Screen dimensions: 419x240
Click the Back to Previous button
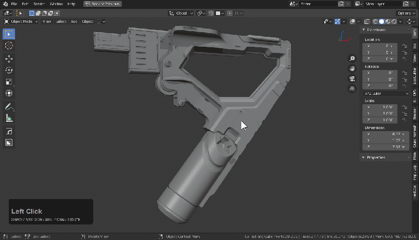click(102, 4)
